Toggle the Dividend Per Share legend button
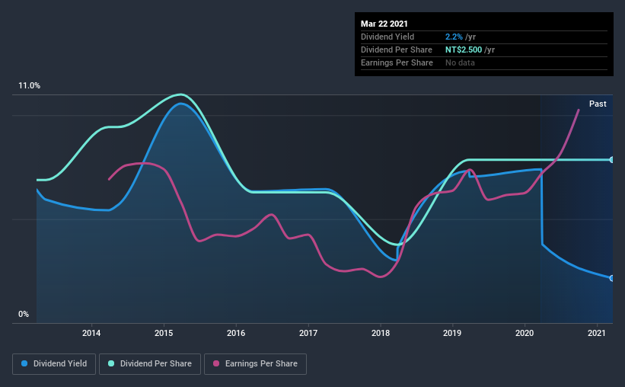 click(150, 364)
